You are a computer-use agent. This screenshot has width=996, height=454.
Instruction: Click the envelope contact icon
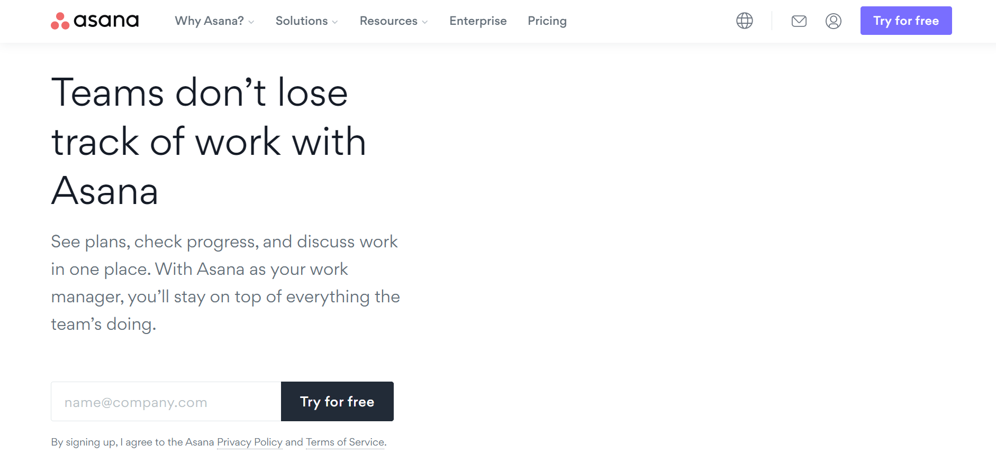(799, 21)
